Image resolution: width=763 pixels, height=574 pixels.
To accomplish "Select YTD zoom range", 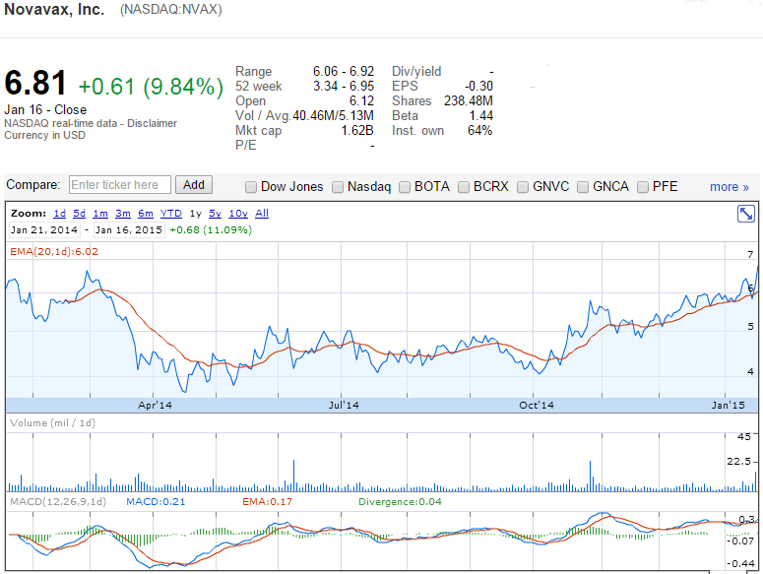I will [170, 213].
